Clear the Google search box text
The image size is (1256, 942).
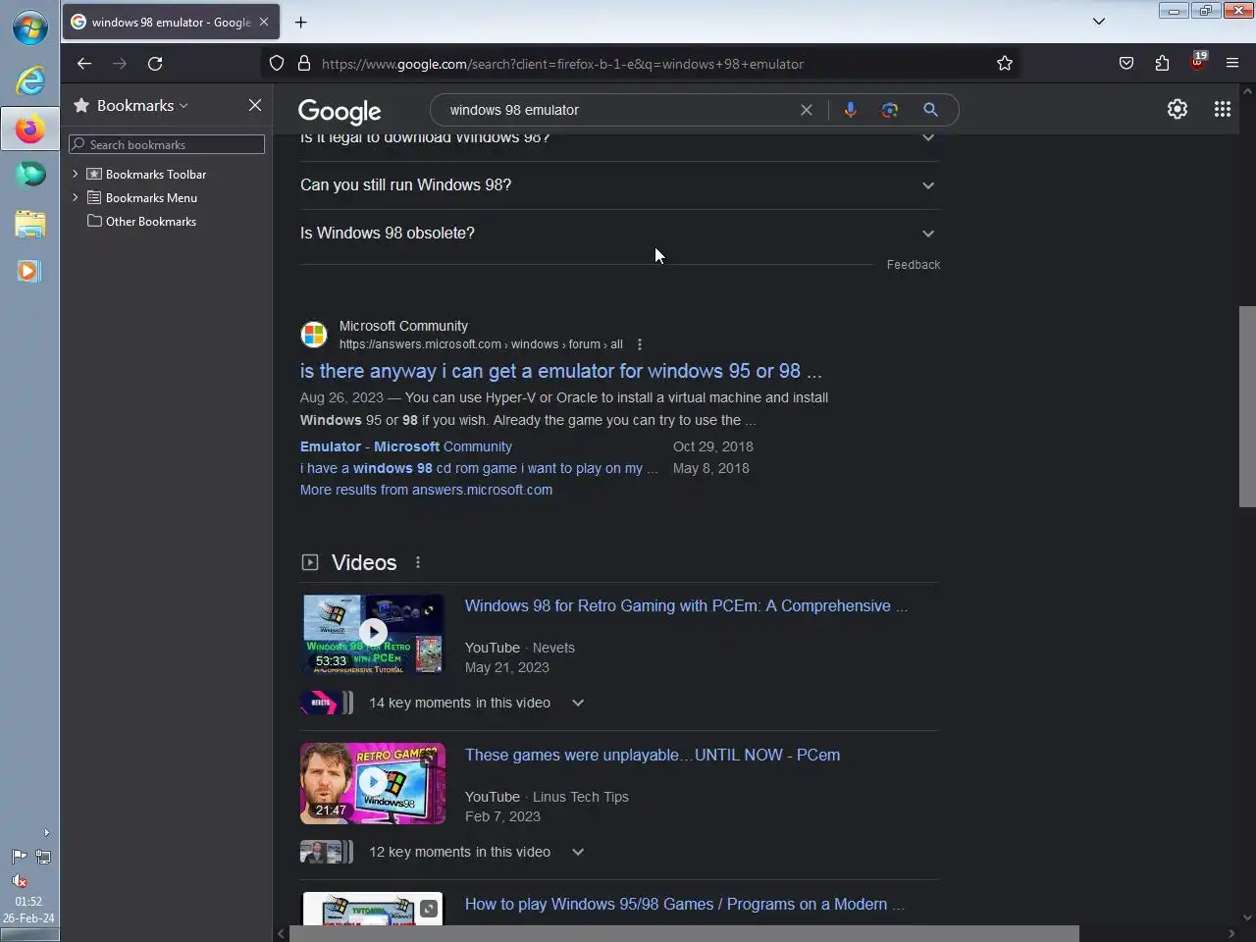[x=807, y=110]
